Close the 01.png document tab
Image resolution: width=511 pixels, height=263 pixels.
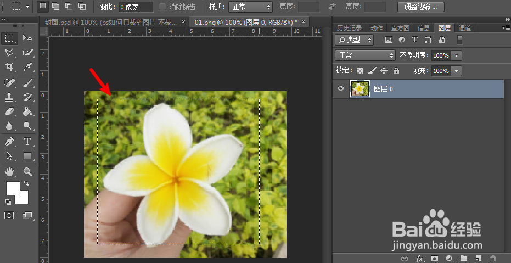(304, 22)
